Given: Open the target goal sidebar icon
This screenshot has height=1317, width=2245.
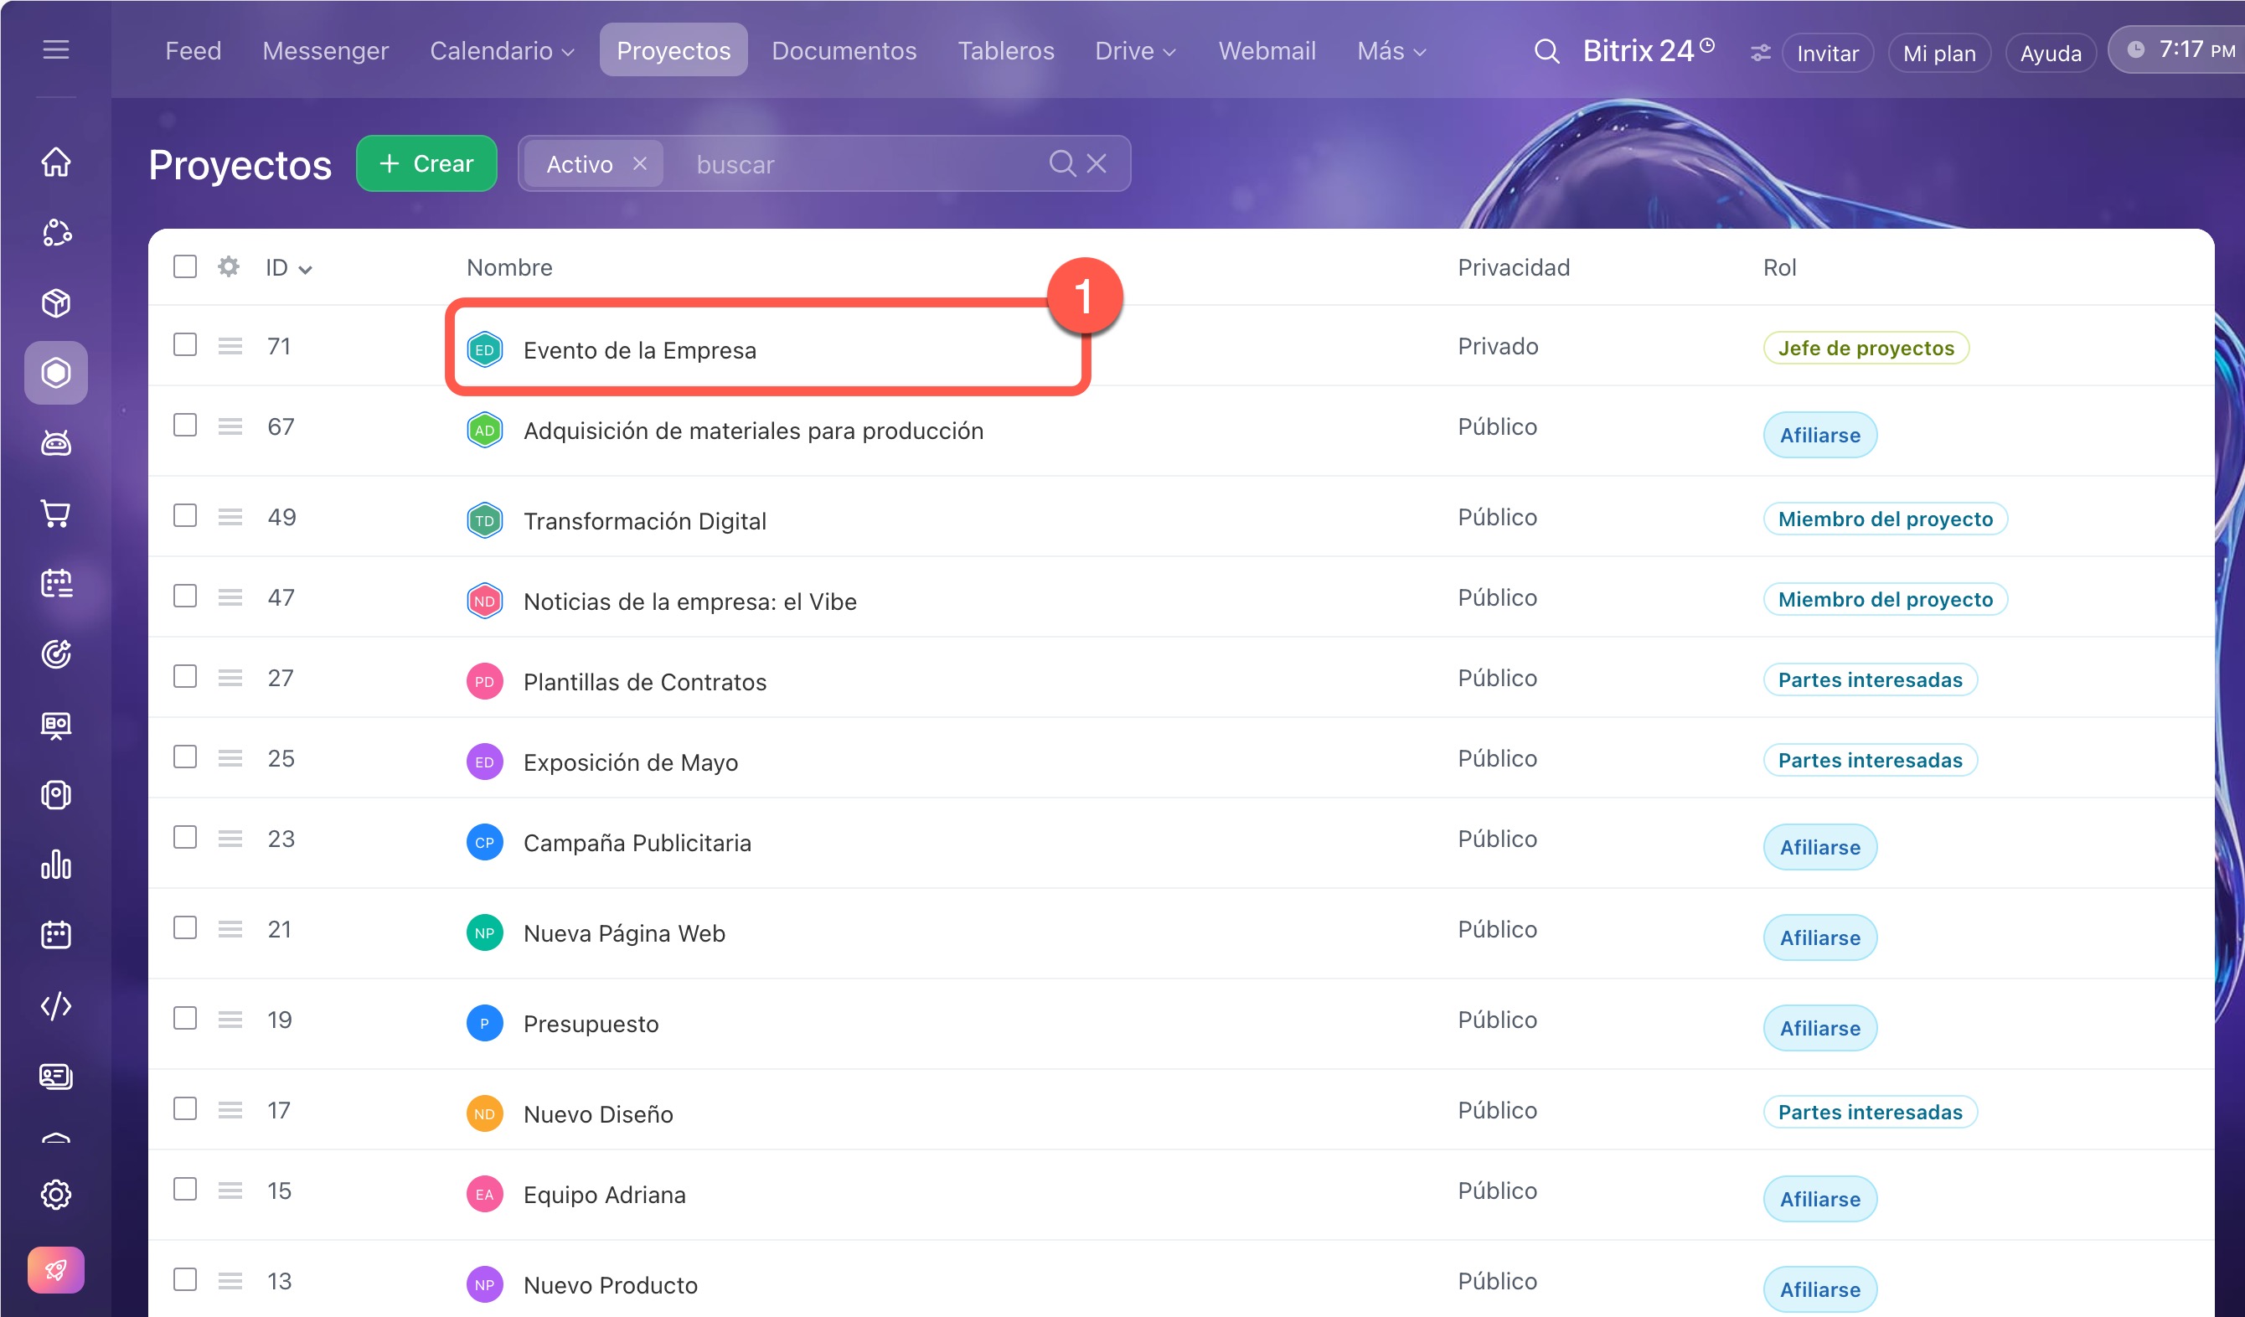Looking at the screenshot, I should [x=56, y=654].
